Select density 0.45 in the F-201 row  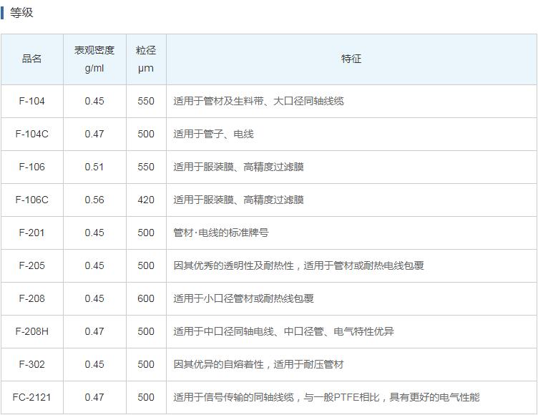[x=94, y=233]
